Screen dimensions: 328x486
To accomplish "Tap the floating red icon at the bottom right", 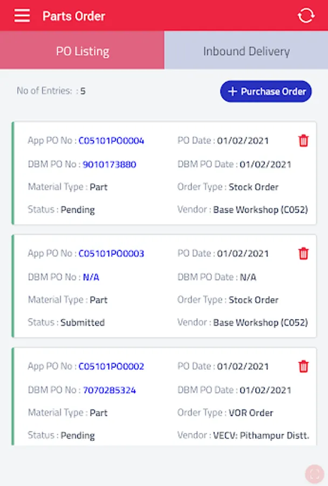I will [313, 474].
